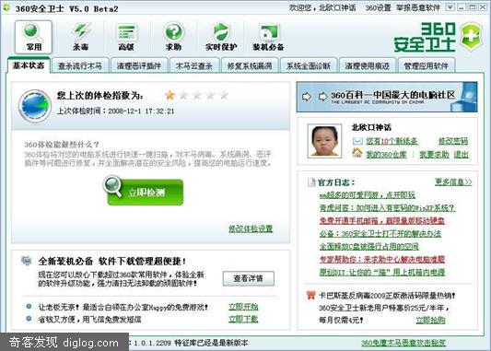
Task: Open the 求助 question mark icon
Action: pos(173,37)
